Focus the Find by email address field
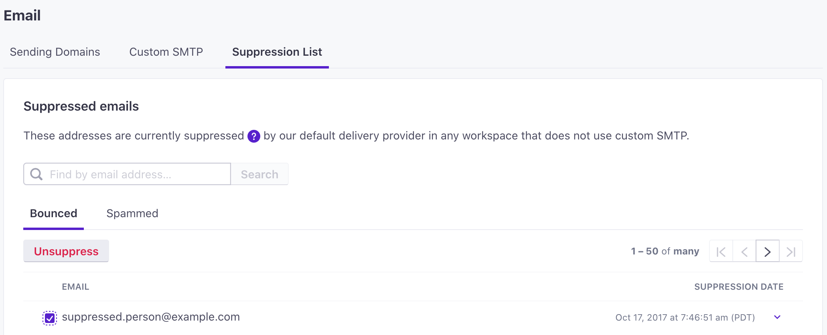The height and width of the screenshot is (335, 827). [136, 174]
